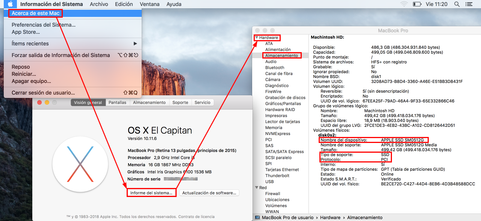Image resolution: width=481 pixels, height=221 pixels.
Task: Open the Ayuda menu
Action: pos(174,4)
